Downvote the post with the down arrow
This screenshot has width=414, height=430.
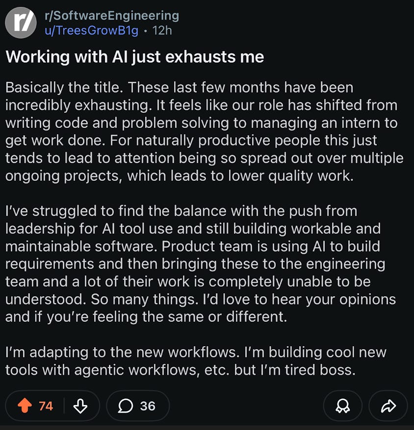(x=80, y=406)
